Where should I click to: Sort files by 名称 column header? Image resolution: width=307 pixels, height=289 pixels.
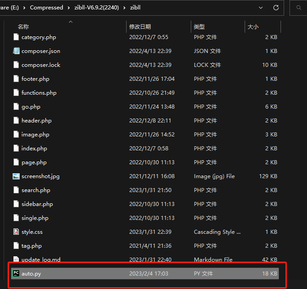tap(23, 27)
